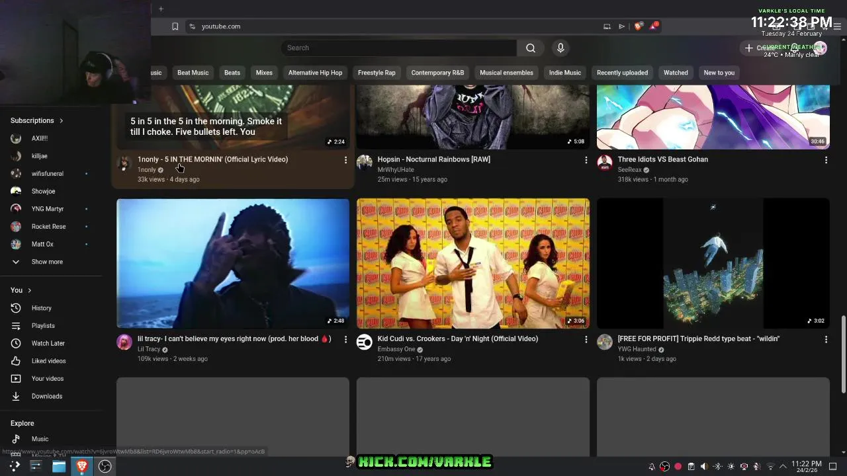Open Embassy One channel avatar
The width and height of the screenshot is (847, 476).
tap(365, 342)
